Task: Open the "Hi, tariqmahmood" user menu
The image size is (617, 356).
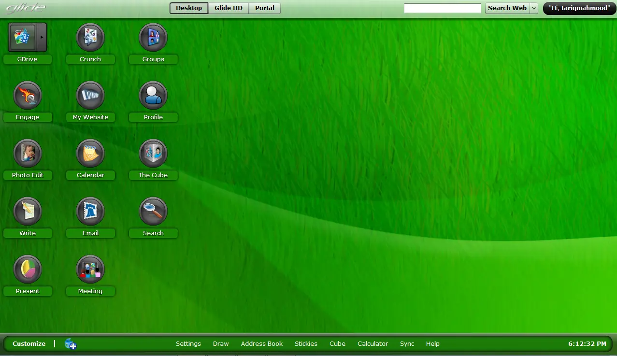Action: [580, 8]
